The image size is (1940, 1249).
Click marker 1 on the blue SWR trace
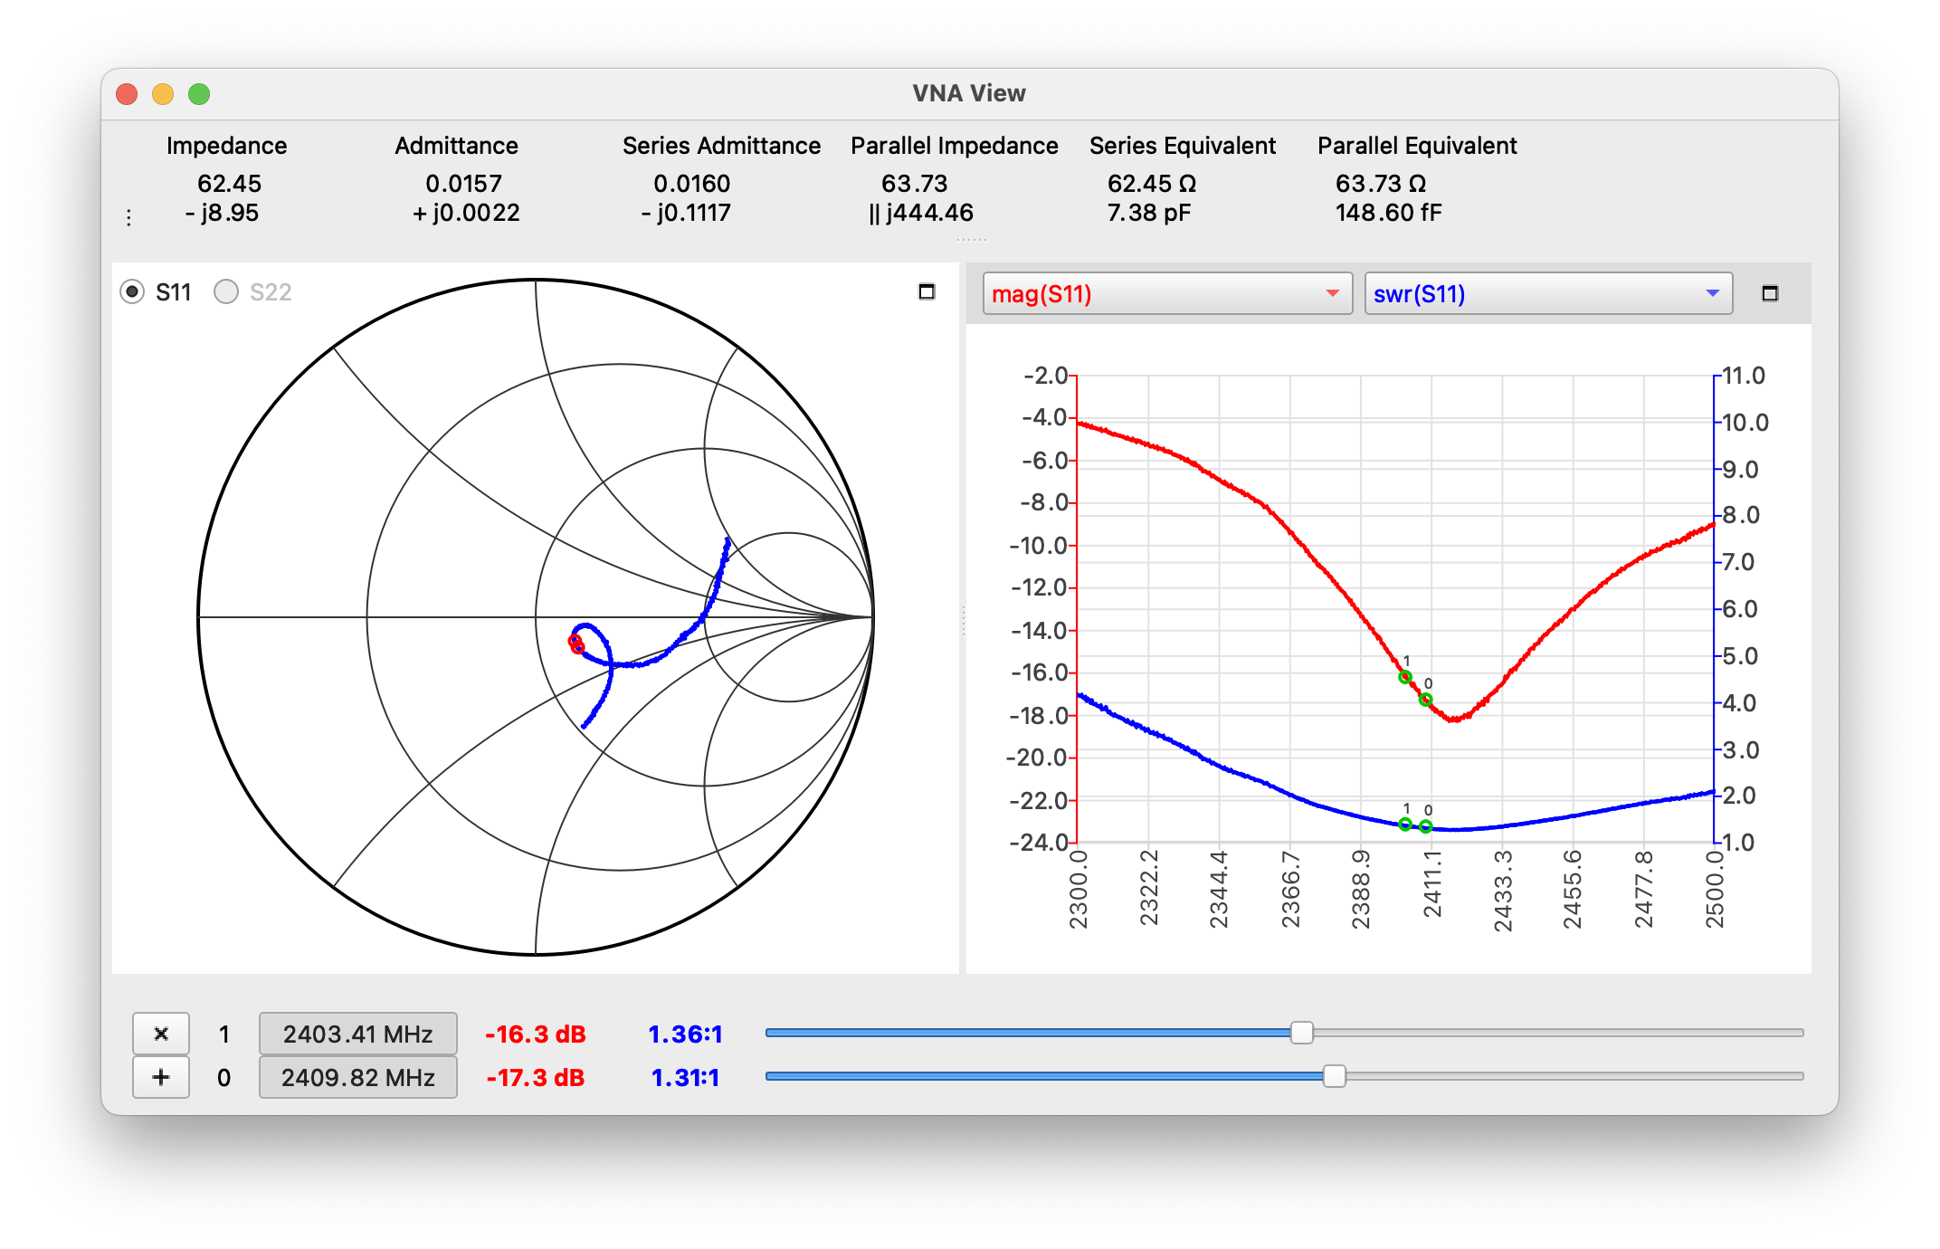1405,824
